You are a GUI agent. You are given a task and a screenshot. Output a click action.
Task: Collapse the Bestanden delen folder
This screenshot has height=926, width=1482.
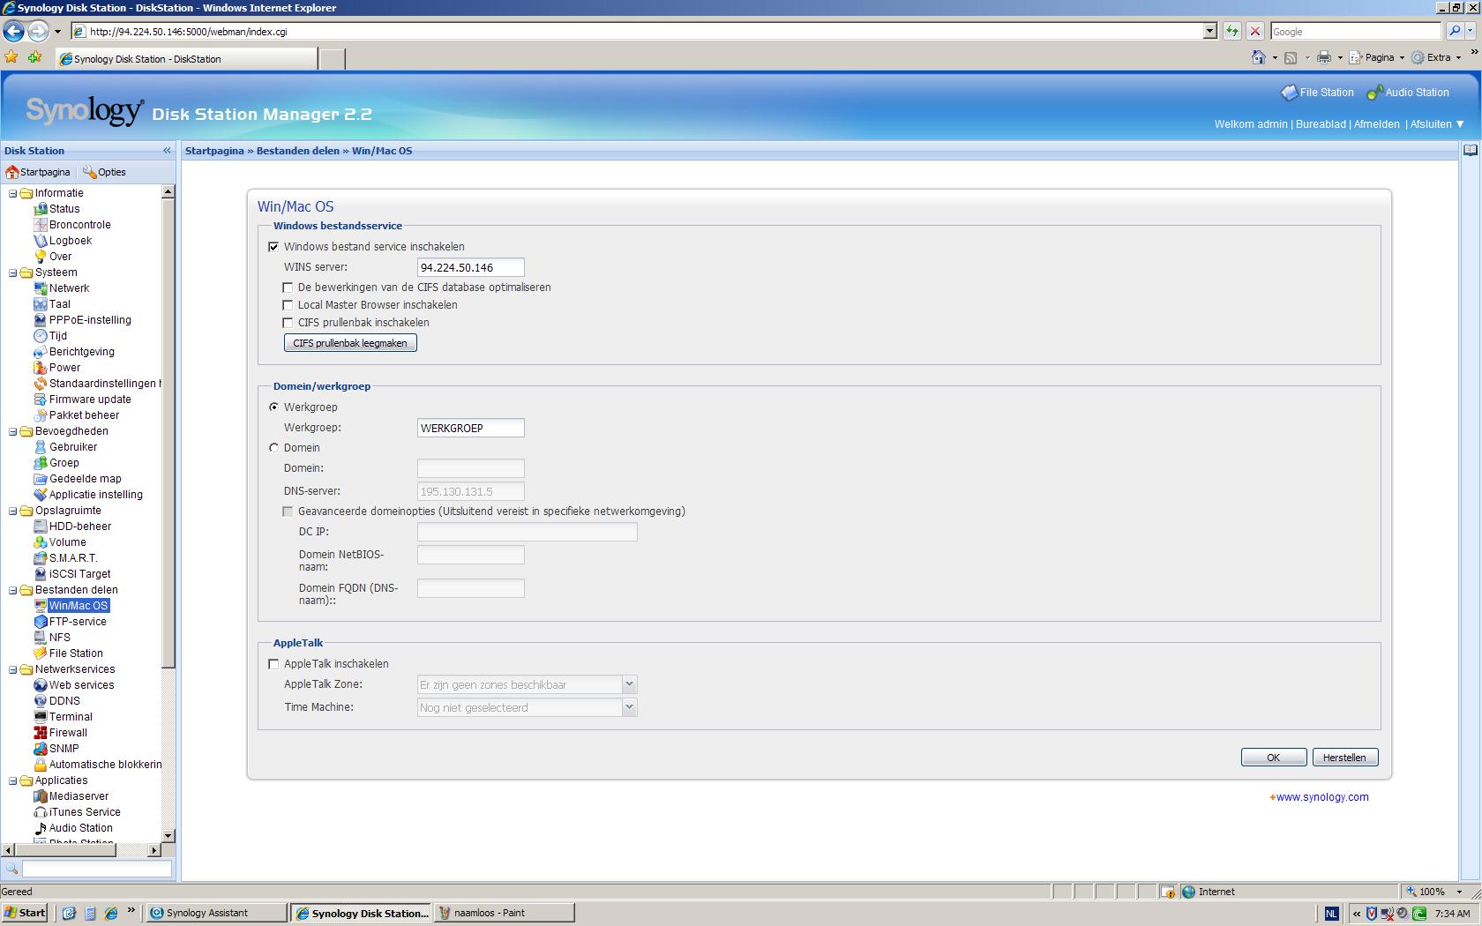12,590
